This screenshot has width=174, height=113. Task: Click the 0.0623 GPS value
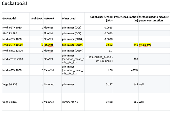point(108,28)
